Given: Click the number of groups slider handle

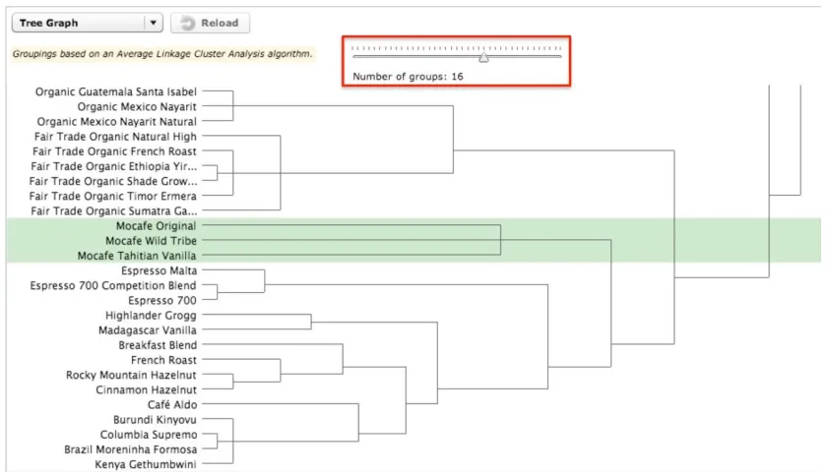Looking at the screenshot, I should click(x=483, y=57).
